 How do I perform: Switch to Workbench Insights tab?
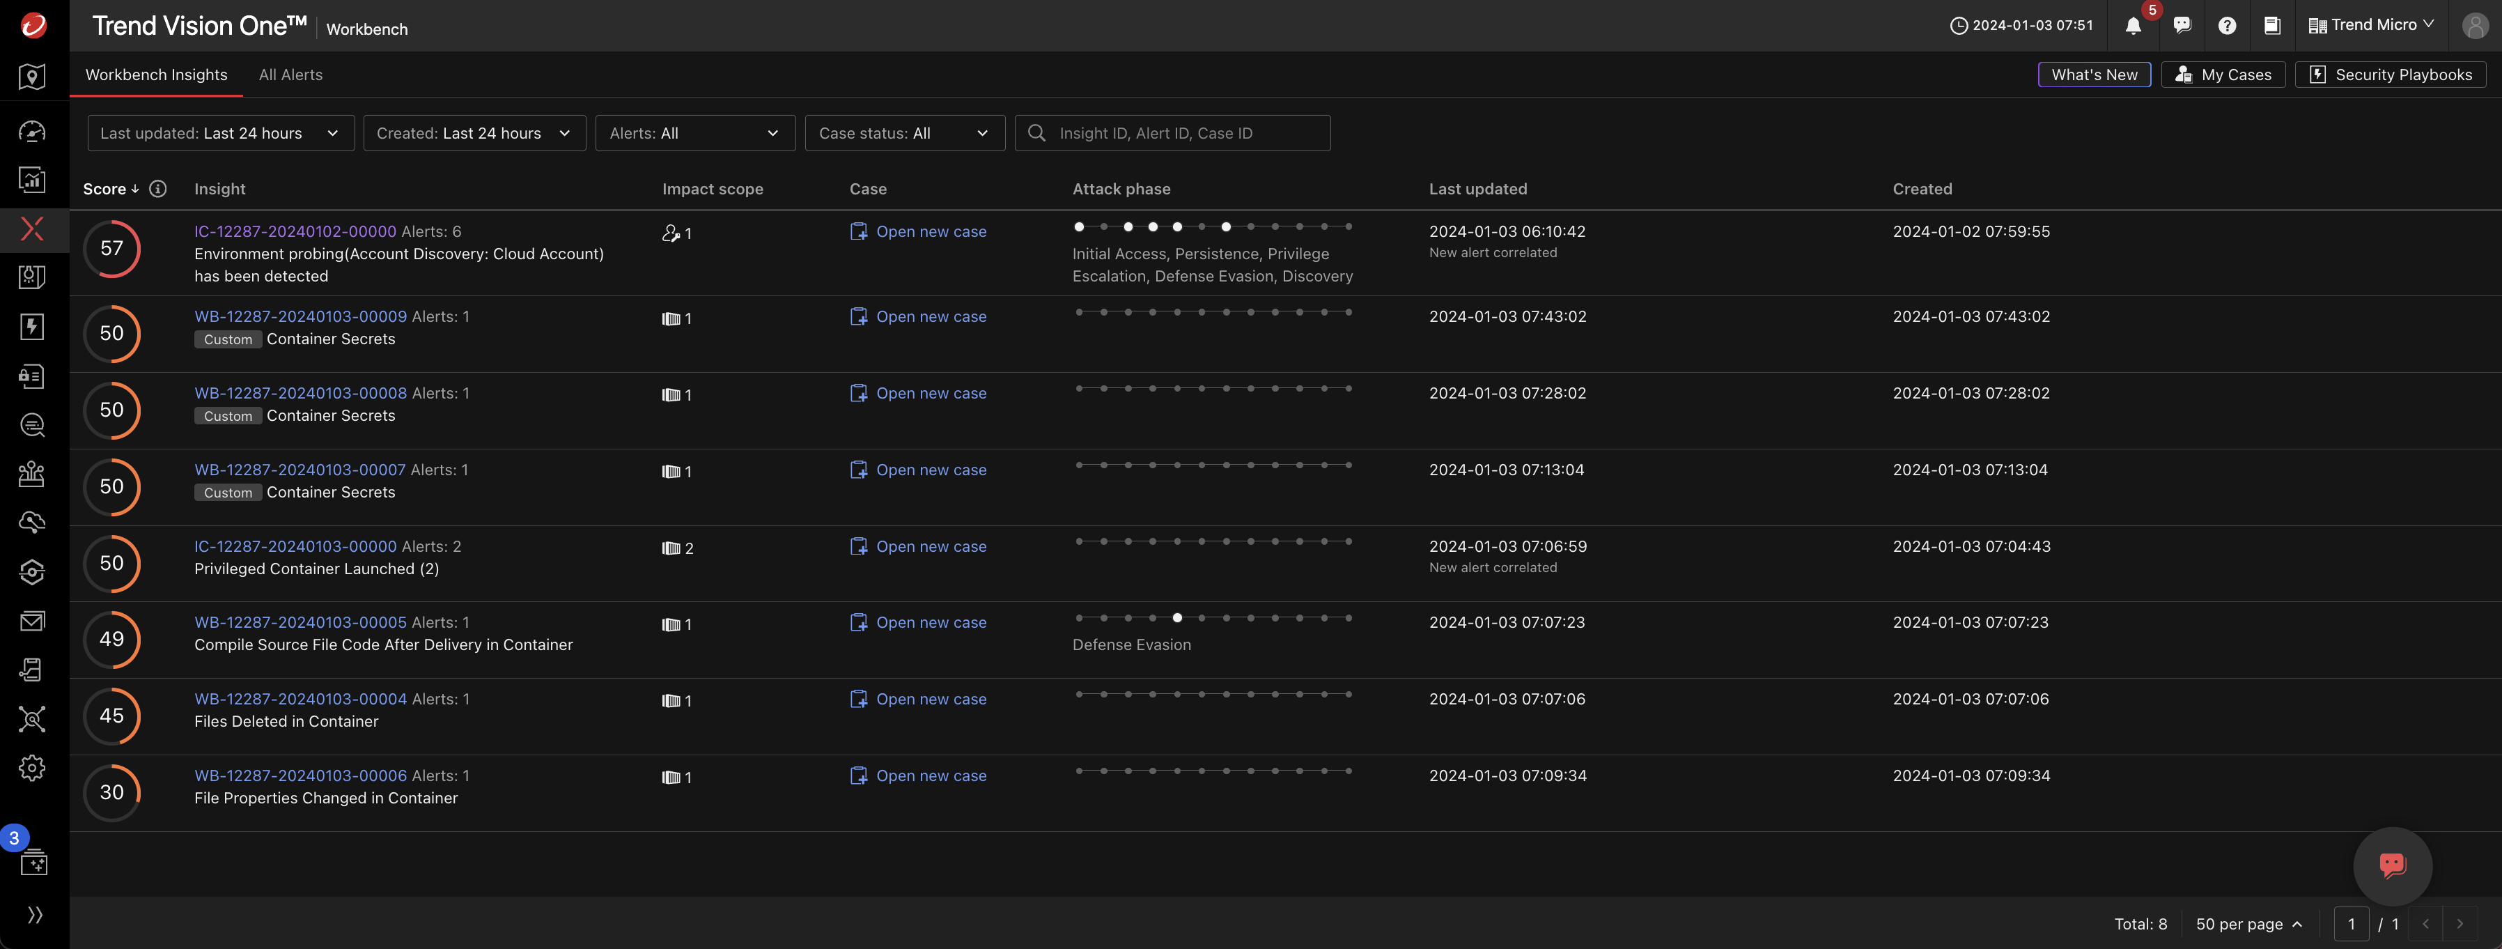pos(156,75)
